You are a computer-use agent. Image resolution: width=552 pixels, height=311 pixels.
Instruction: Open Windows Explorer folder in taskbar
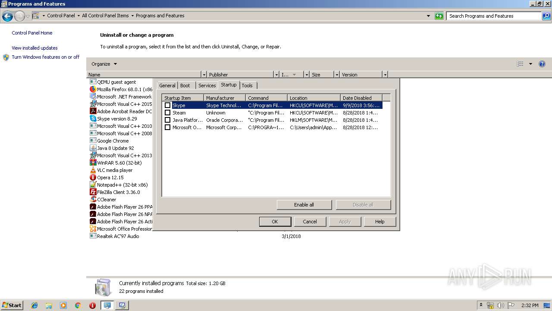click(49, 305)
